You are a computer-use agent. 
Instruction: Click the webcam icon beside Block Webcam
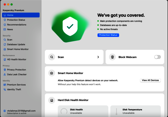(x=112, y=57)
